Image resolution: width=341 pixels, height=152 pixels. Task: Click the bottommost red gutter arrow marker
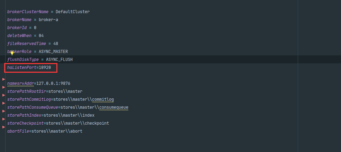pos(4,127)
